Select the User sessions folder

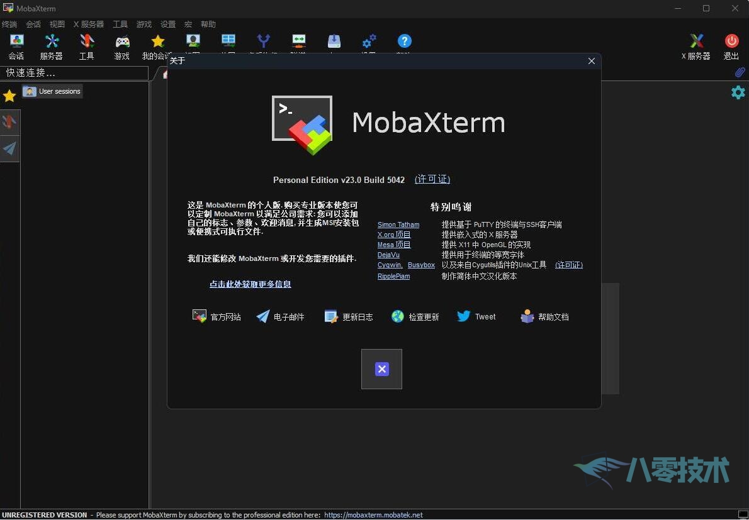(52, 91)
